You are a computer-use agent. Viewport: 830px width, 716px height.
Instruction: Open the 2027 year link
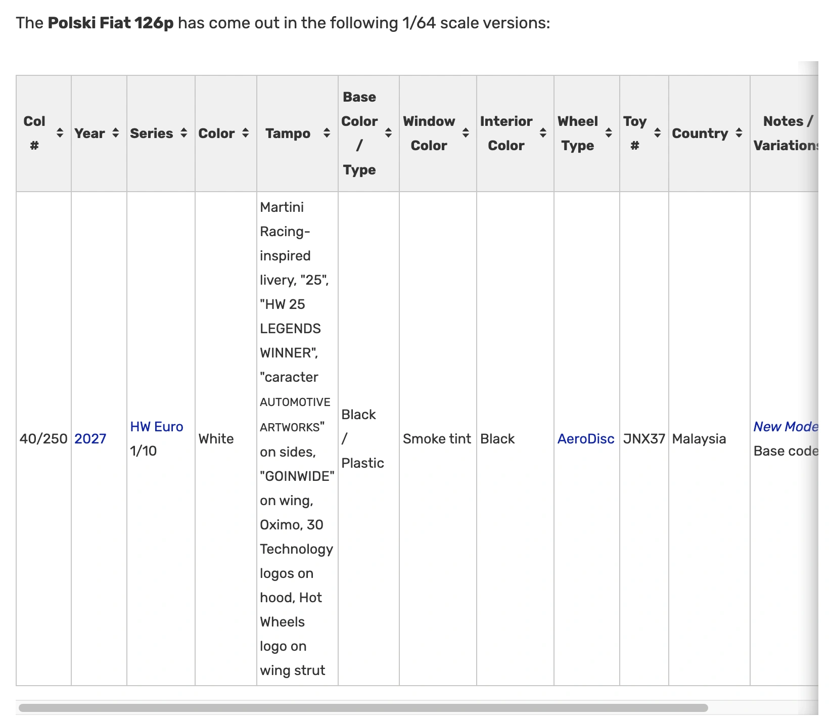90,439
